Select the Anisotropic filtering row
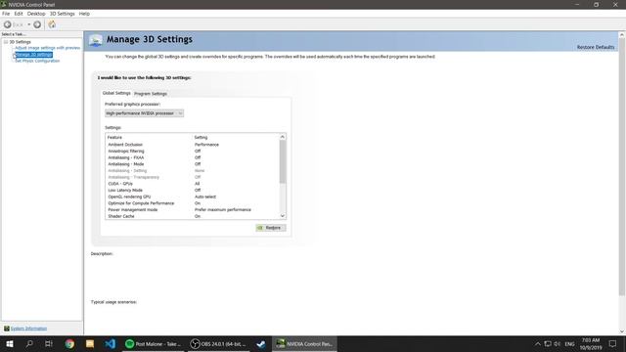The image size is (626, 352). click(193, 152)
